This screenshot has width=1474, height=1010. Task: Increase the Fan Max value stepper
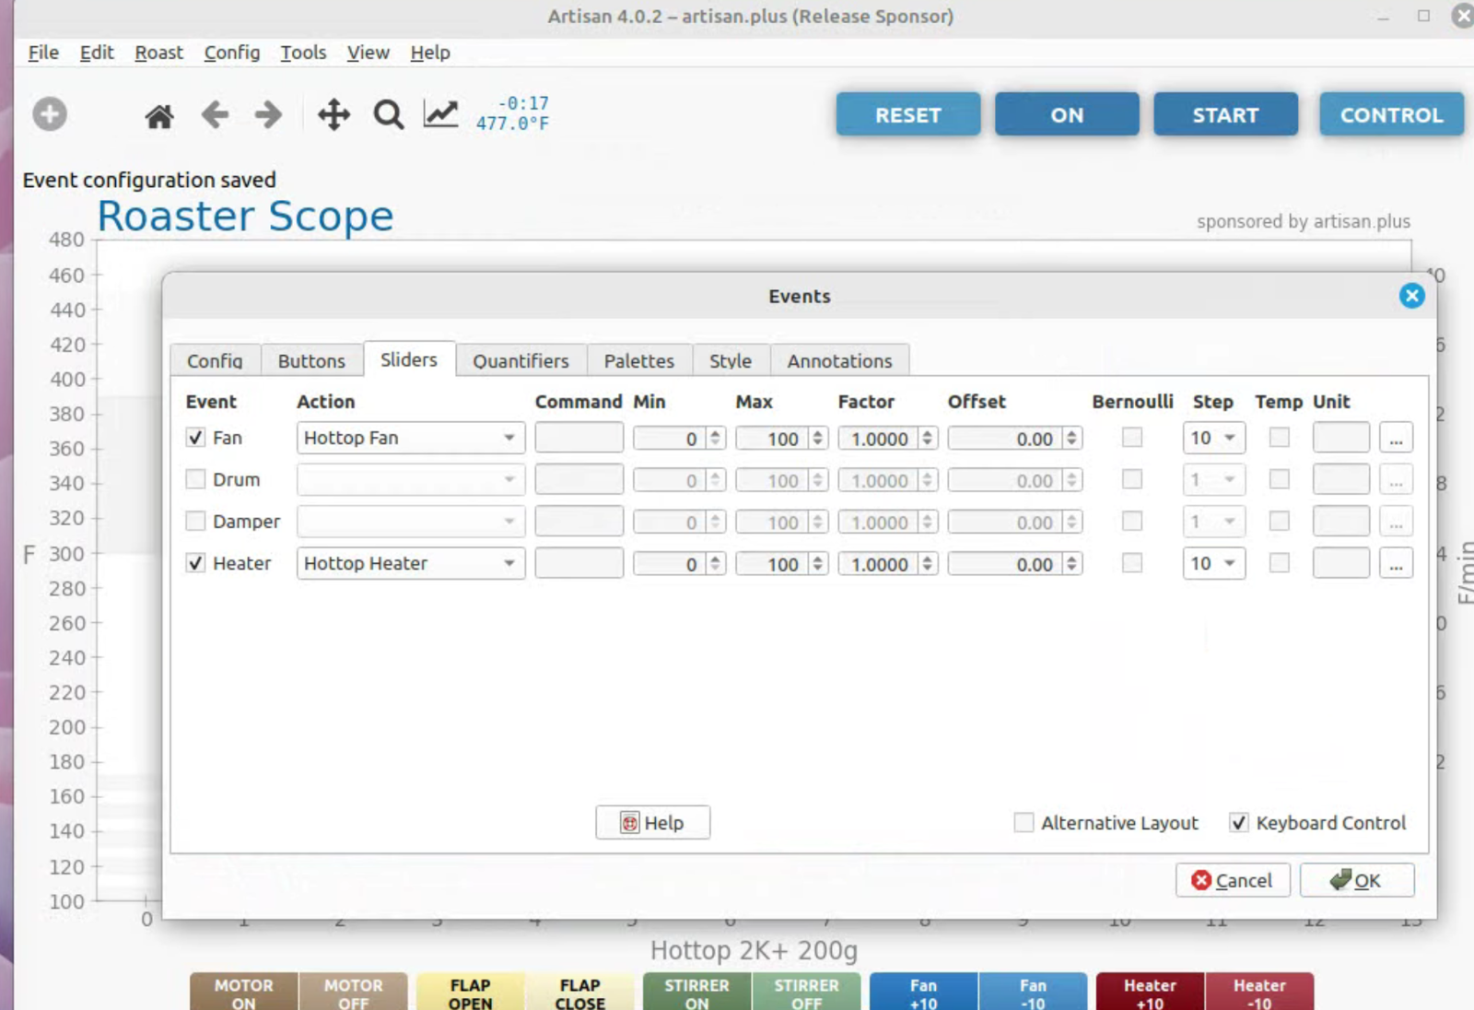(817, 433)
